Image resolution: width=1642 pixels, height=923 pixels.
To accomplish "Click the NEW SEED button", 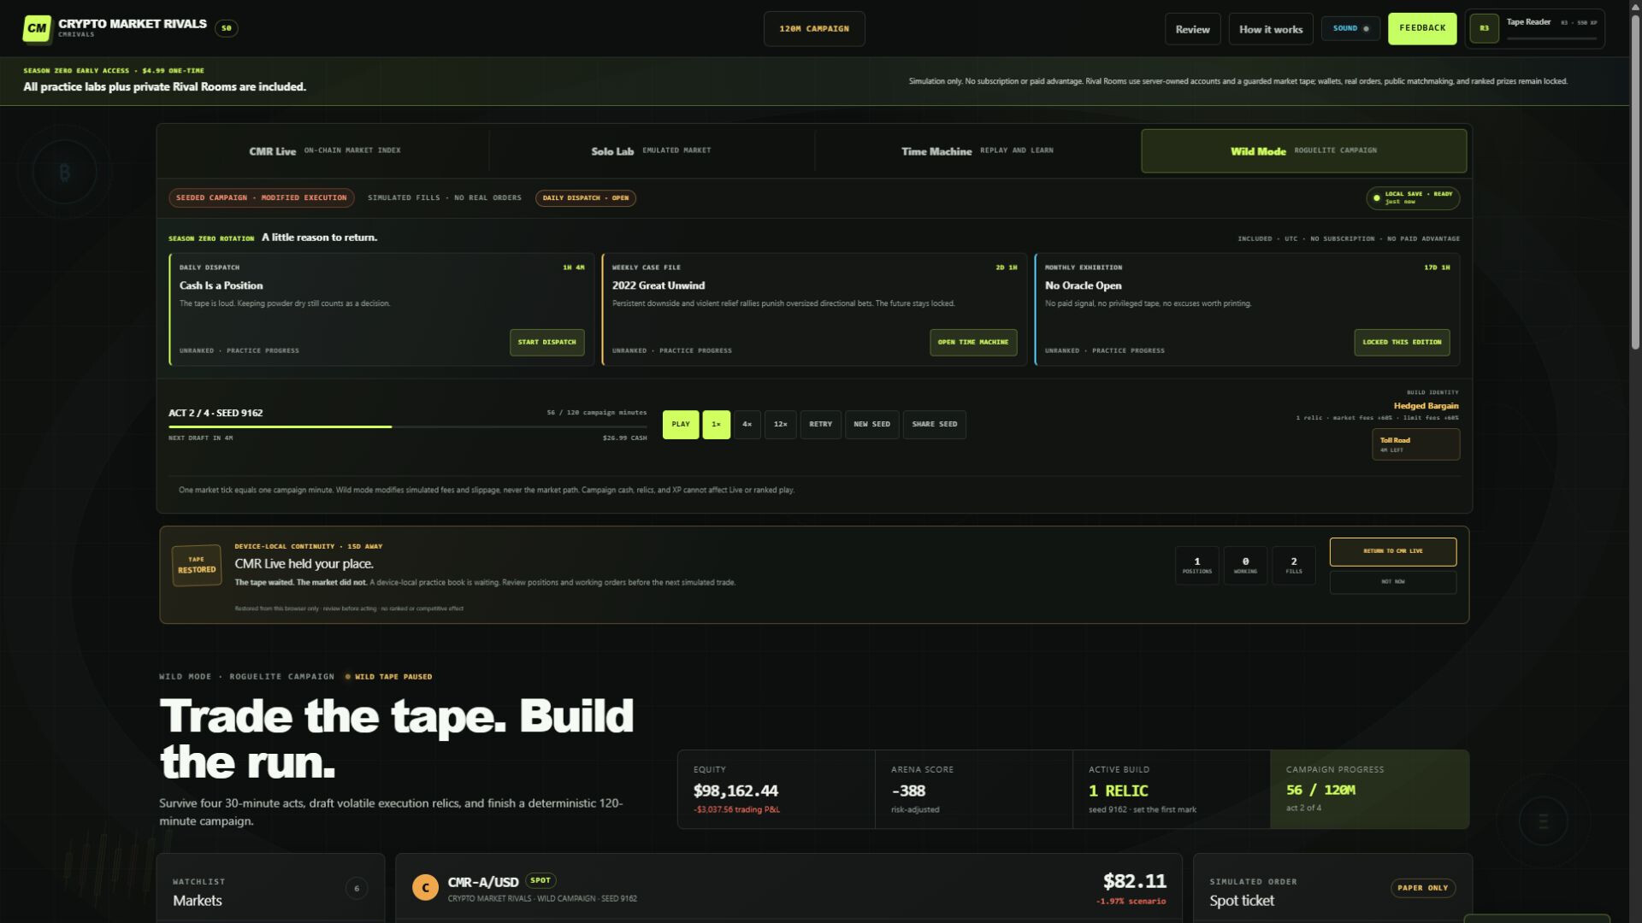I will coord(871,425).
